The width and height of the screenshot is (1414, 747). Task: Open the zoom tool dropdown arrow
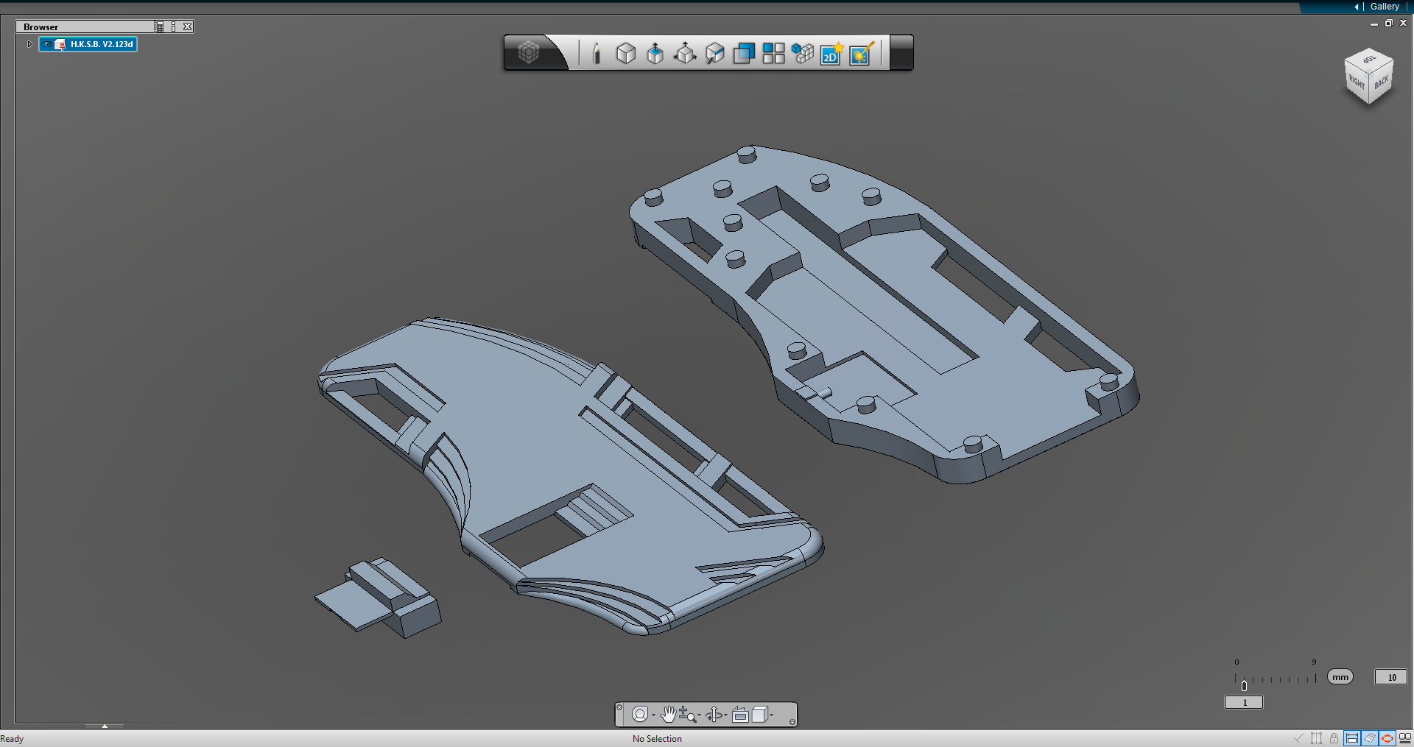pyautogui.click(x=699, y=715)
